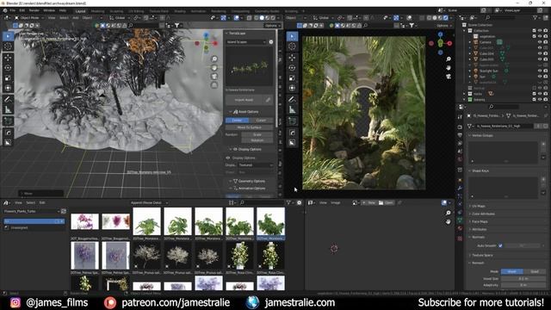Pick Add Cube tool in left viewport
The height and width of the screenshot is (310, 551).
(8, 121)
